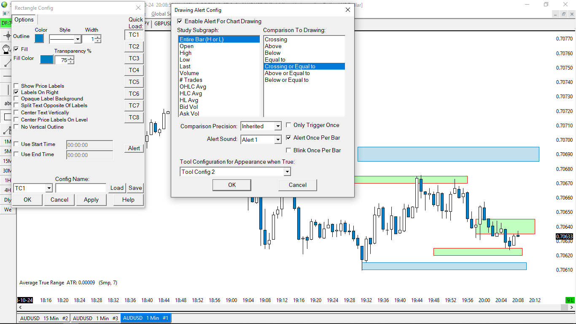The image size is (576, 324).
Task: Click the Config Name text field
Action: pyautogui.click(x=81, y=188)
